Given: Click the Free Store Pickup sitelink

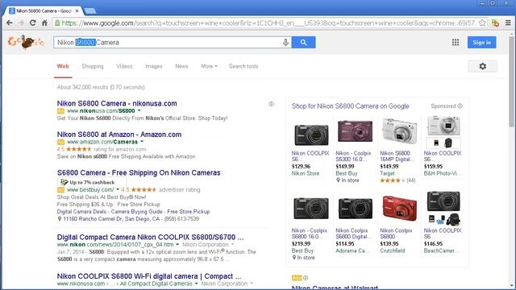Looking at the screenshot, I should click(188, 211).
